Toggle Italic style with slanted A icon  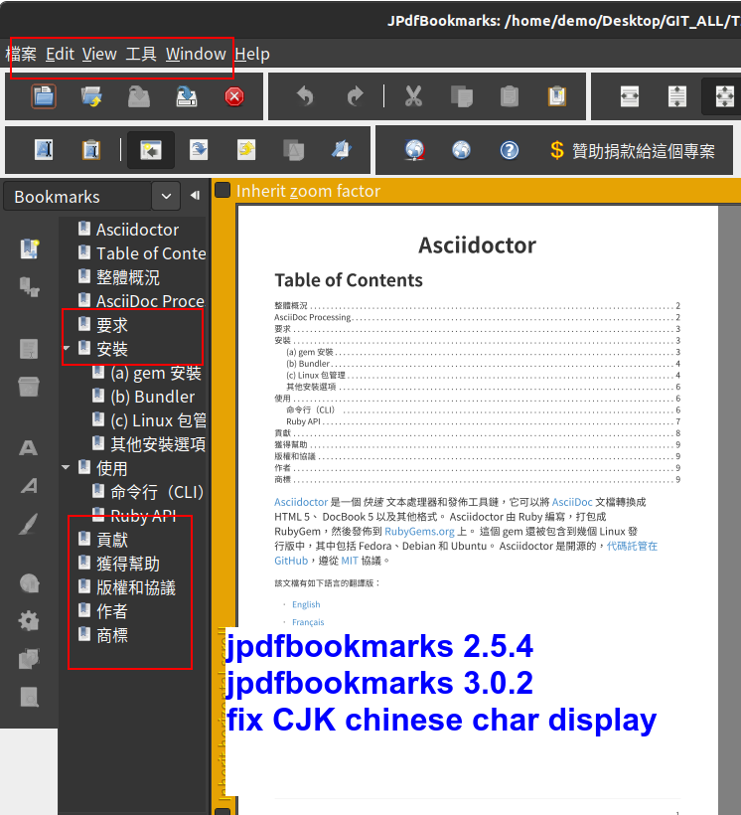[x=29, y=486]
